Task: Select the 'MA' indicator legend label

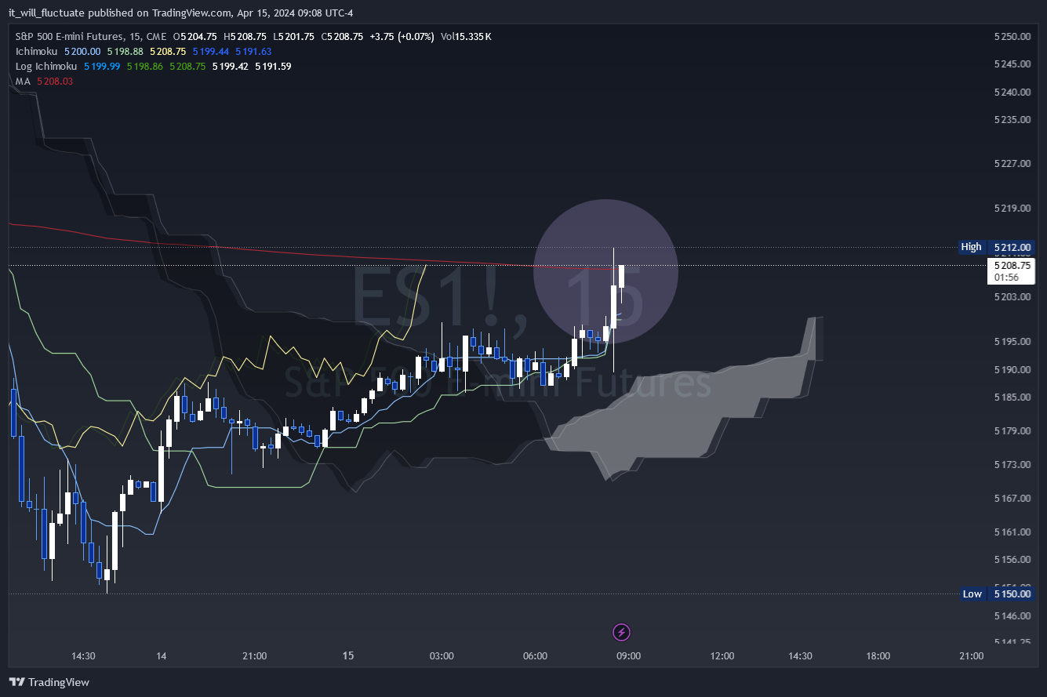Action: click(x=24, y=82)
